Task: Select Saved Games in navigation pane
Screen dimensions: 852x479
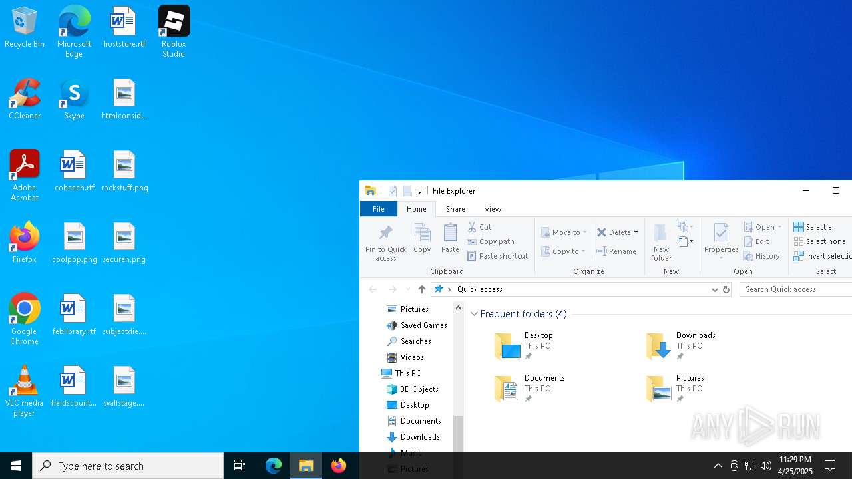Action: click(417, 325)
